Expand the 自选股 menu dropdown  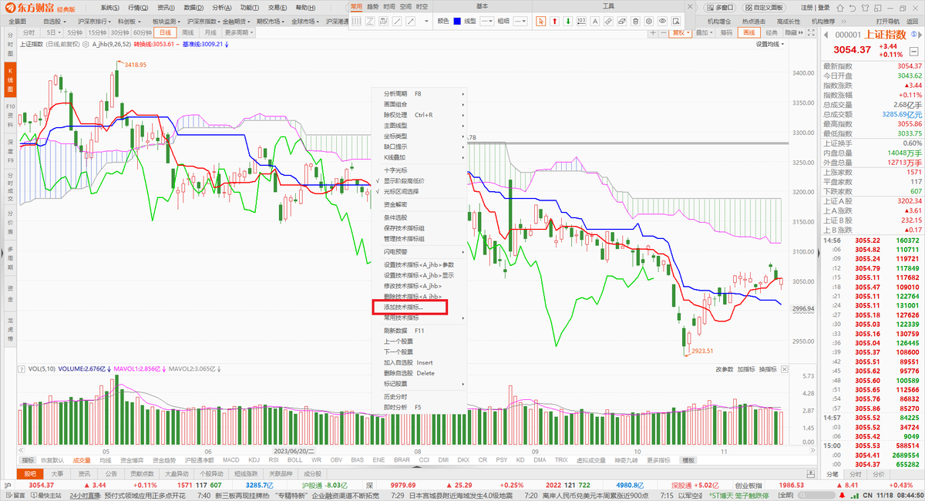(55, 21)
